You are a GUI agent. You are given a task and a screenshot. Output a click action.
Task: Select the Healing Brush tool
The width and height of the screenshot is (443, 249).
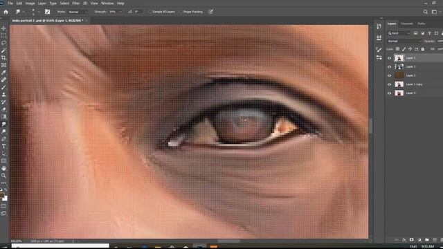coord(3,80)
